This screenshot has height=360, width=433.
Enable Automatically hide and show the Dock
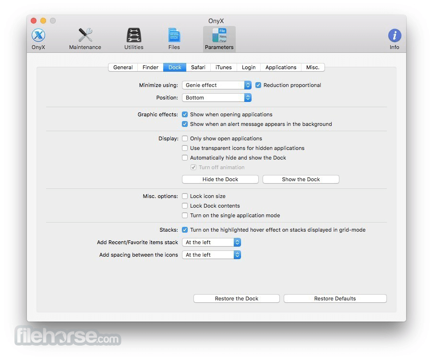coord(185,158)
